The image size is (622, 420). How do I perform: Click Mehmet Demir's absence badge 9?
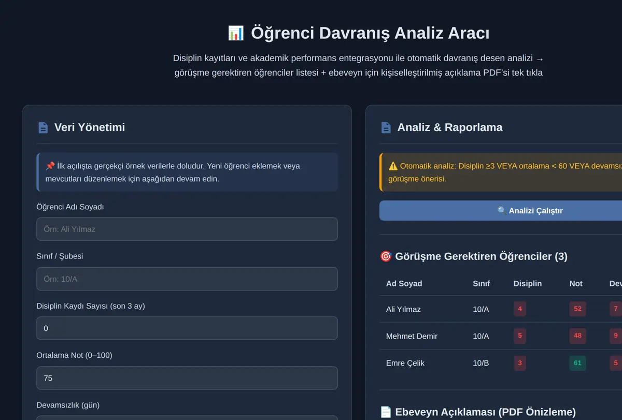click(x=616, y=336)
